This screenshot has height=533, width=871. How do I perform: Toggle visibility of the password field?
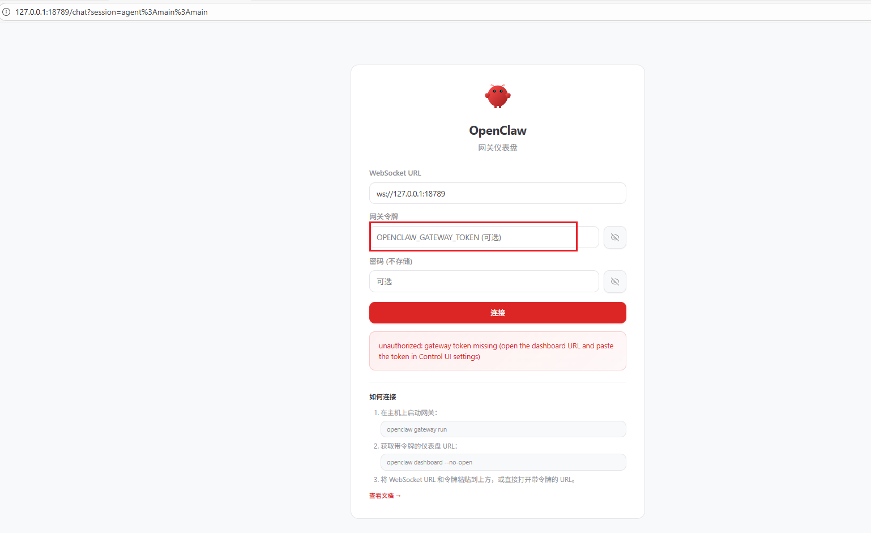(615, 282)
